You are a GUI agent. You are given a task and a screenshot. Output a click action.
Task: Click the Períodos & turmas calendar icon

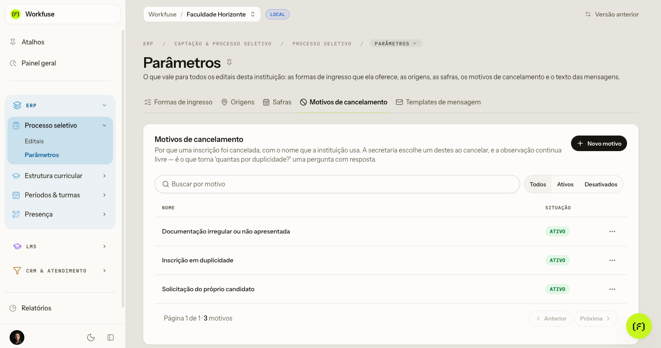(x=16, y=195)
